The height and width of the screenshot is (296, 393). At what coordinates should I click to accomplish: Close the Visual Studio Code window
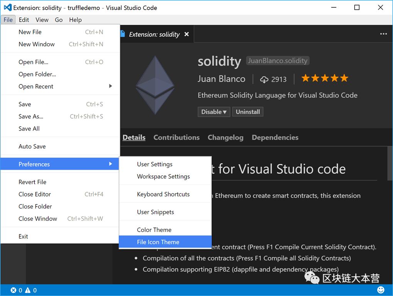point(380,8)
